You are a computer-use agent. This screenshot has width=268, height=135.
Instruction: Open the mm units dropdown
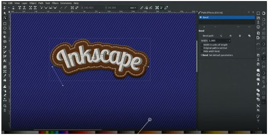[x=133, y=8]
